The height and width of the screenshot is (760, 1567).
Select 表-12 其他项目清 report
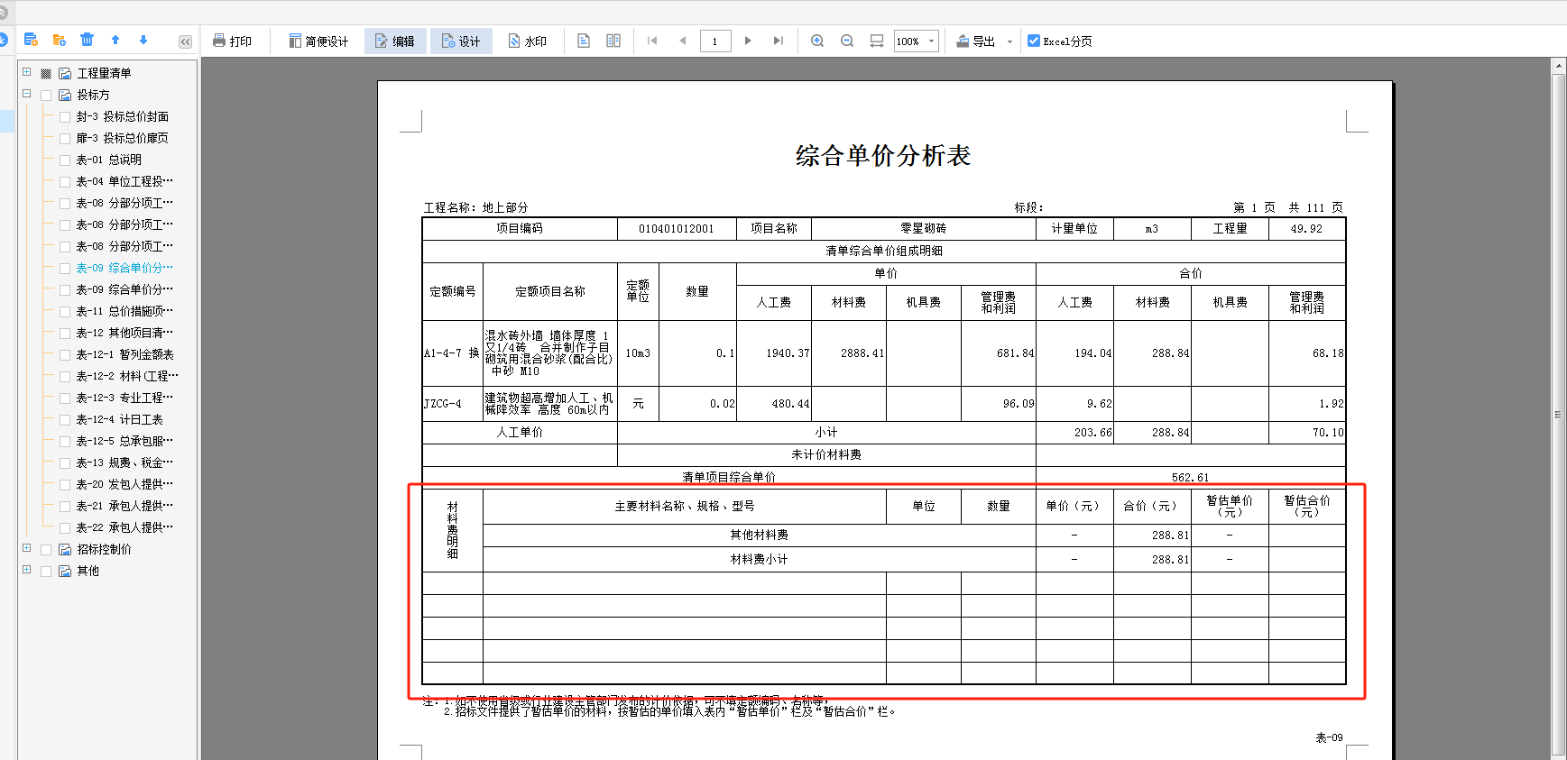coord(124,333)
